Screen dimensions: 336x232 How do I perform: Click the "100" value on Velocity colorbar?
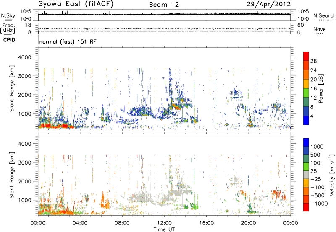(x=315, y=163)
